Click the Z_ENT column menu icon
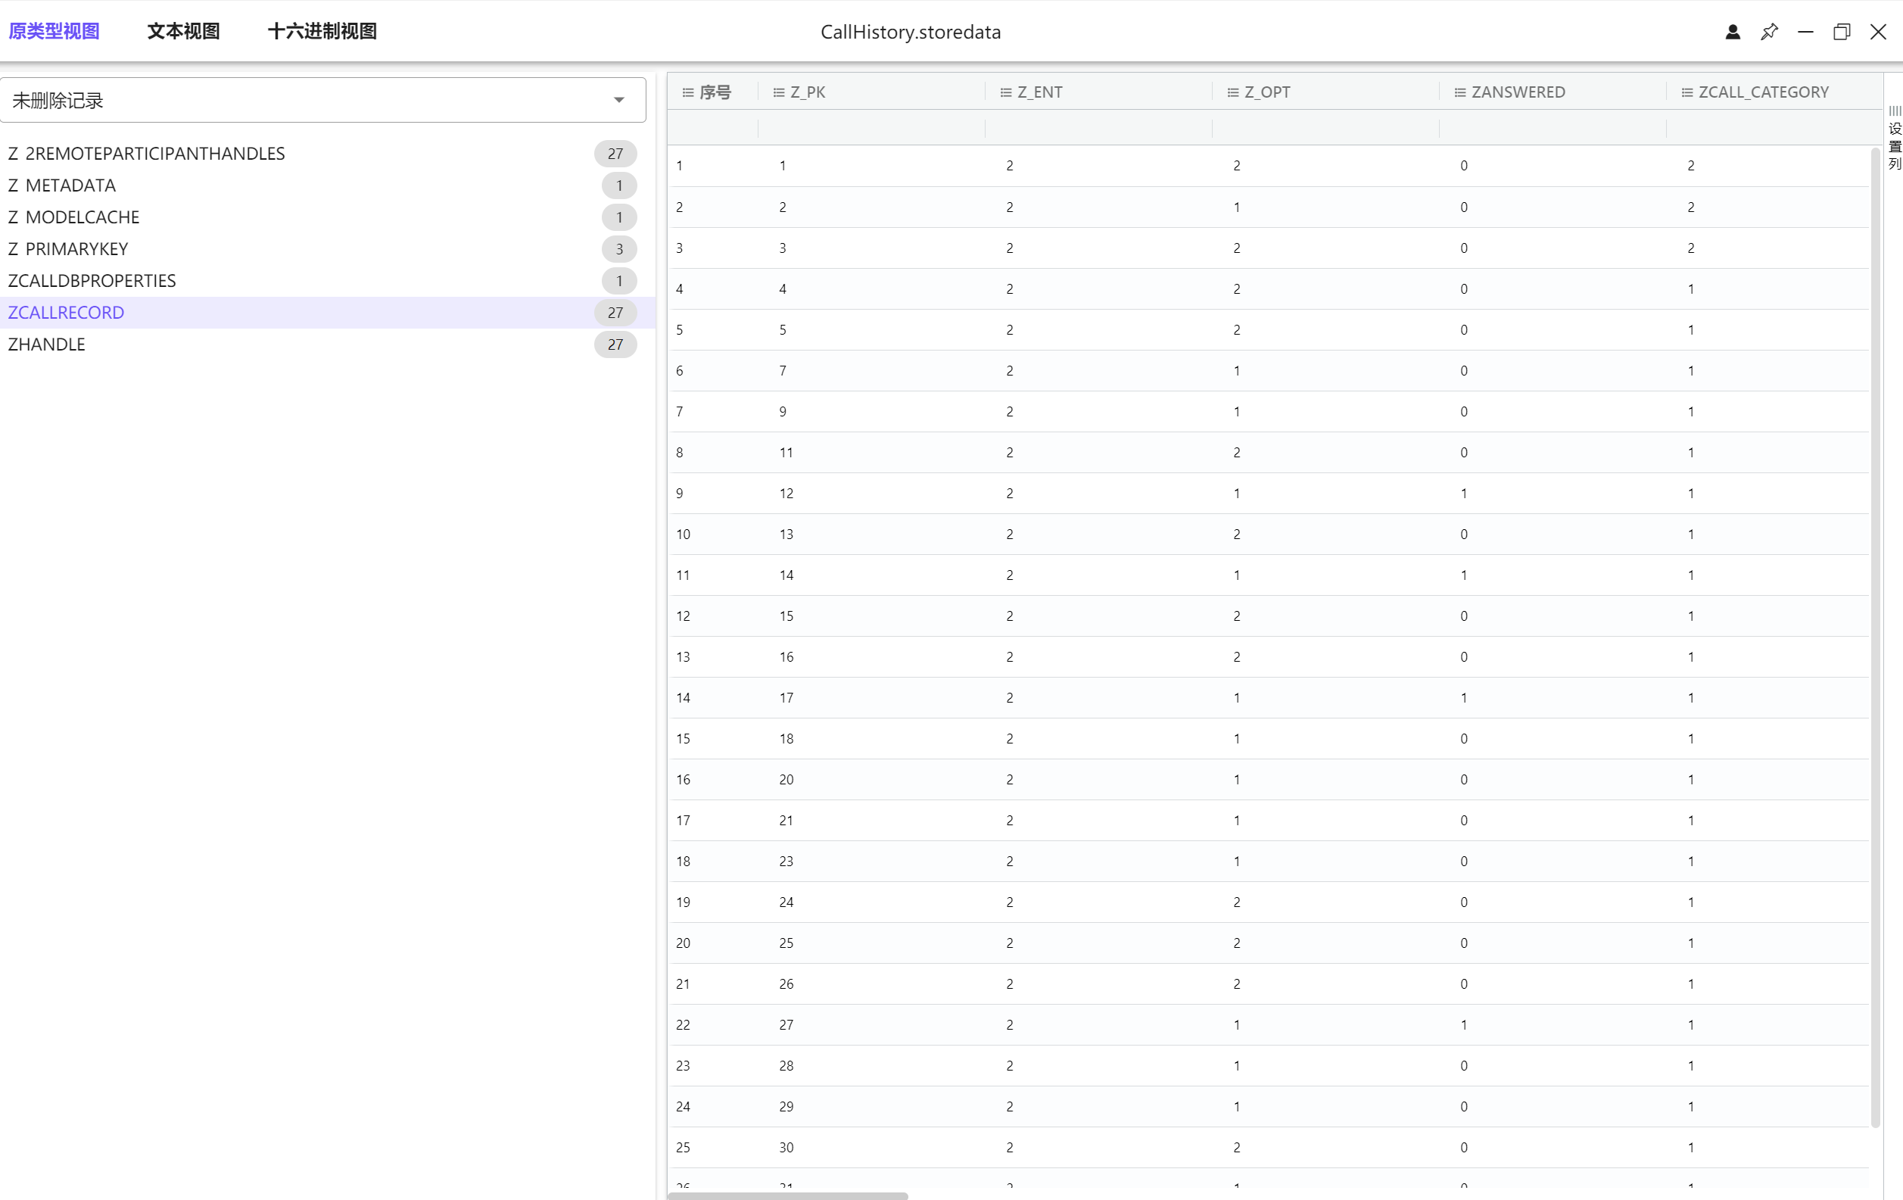Image resolution: width=1903 pixels, height=1200 pixels. click(1005, 92)
